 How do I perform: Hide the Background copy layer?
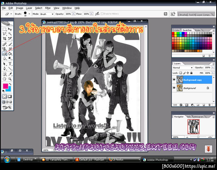[174, 80]
